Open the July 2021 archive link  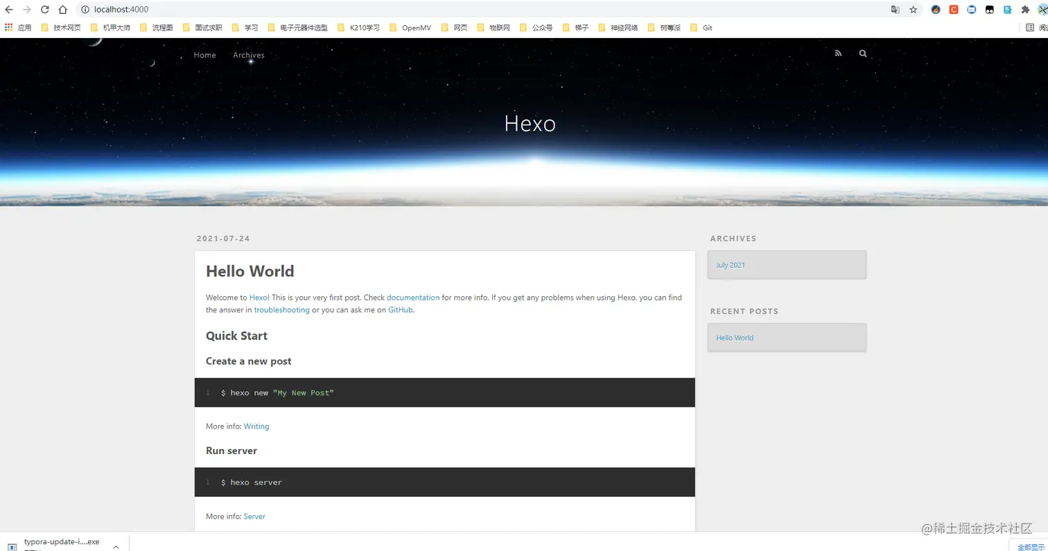[731, 265]
